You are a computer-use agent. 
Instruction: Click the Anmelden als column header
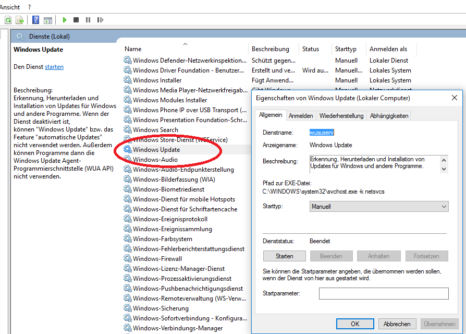(x=388, y=49)
